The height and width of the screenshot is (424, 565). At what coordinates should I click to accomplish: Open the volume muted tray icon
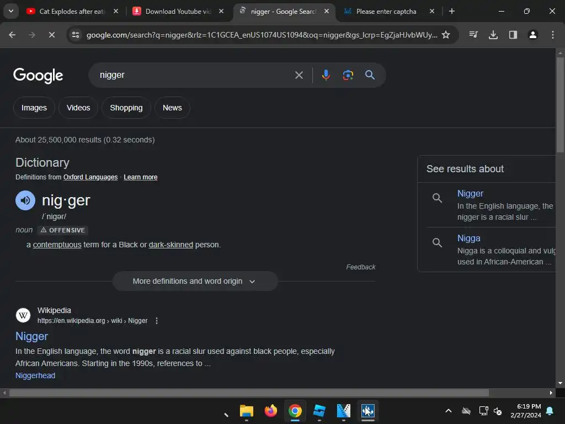(498, 411)
